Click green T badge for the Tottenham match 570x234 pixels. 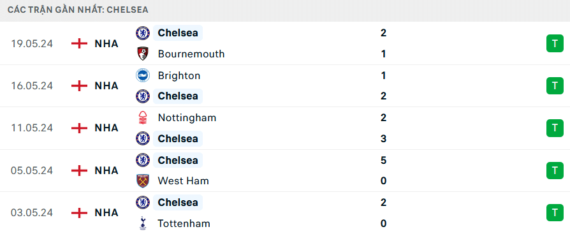coord(555,212)
